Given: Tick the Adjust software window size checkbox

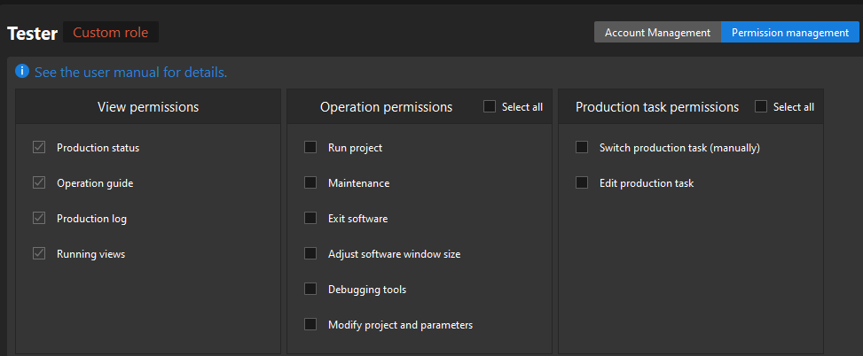Looking at the screenshot, I should click(310, 254).
